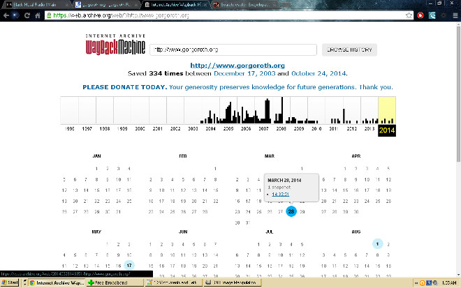Click highlighted May 17 calendar day
Viewport: 461px width, 288px height.
click(x=129, y=266)
